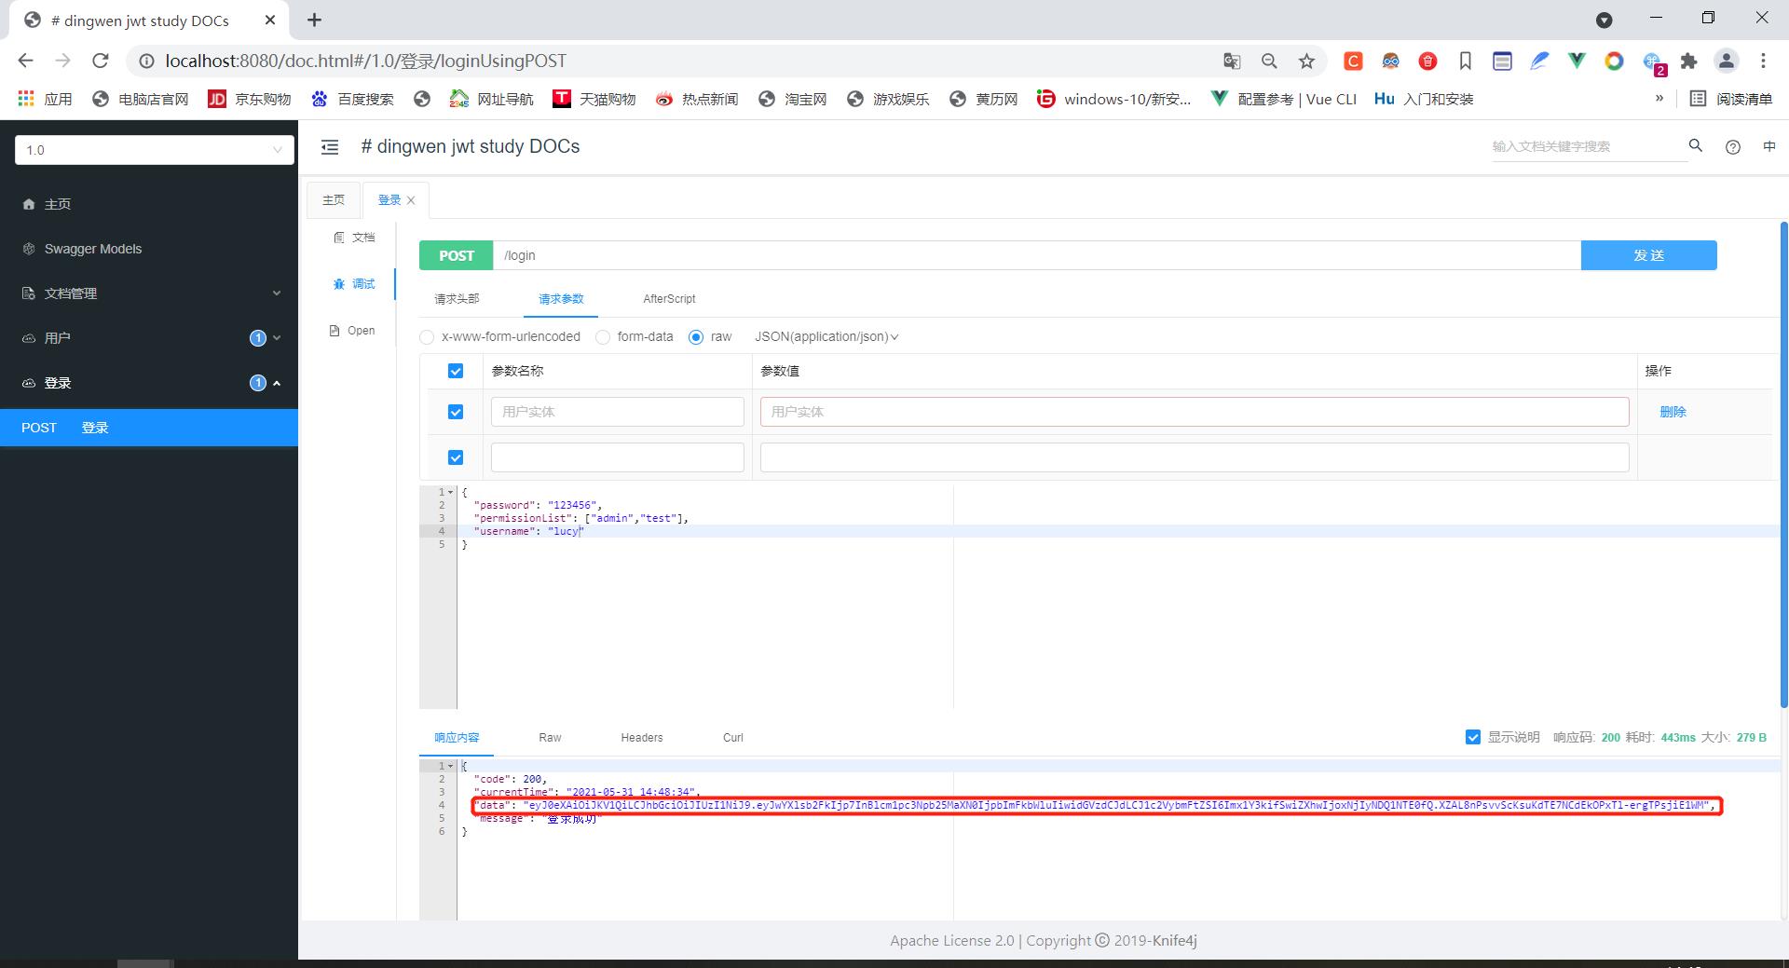The width and height of the screenshot is (1789, 968).
Task: Select the raw radio option
Action: (696, 337)
